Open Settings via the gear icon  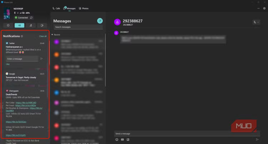264,8
